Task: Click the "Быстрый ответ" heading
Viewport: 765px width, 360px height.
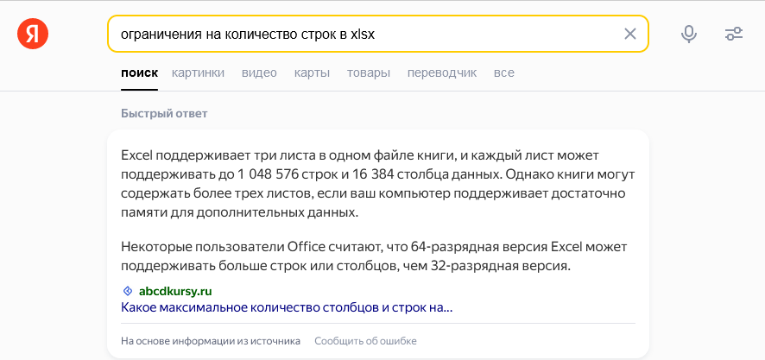Action: (164, 113)
